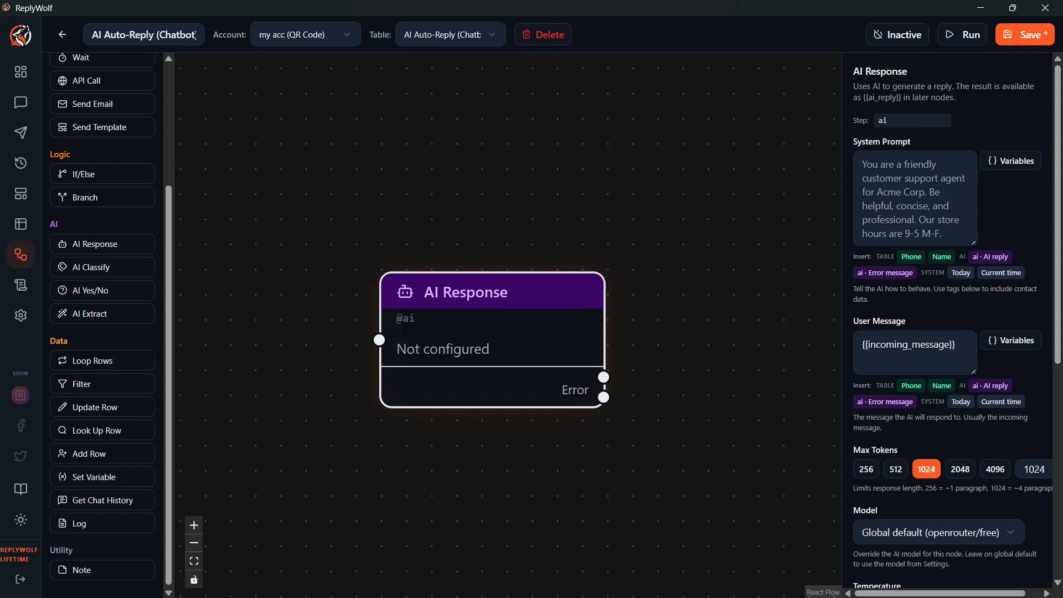Toggle canvas interactivity lock
Screen dimensions: 1063x598
tap(194, 580)
